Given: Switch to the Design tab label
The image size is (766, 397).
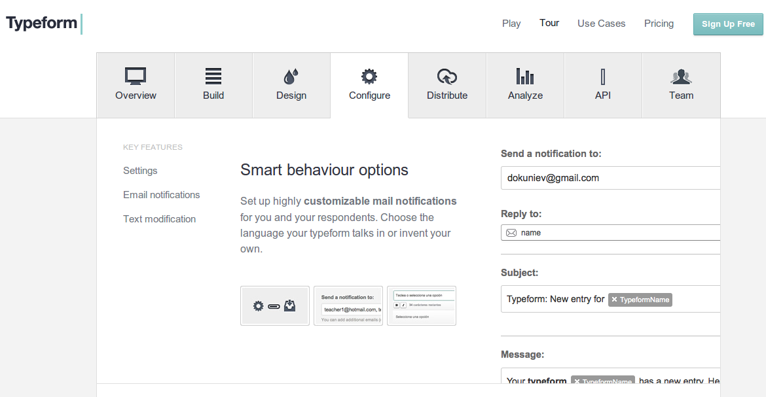Looking at the screenshot, I should (x=291, y=95).
